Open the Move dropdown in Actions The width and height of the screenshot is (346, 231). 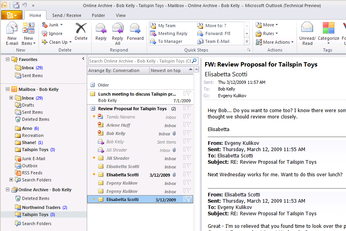[267, 25]
